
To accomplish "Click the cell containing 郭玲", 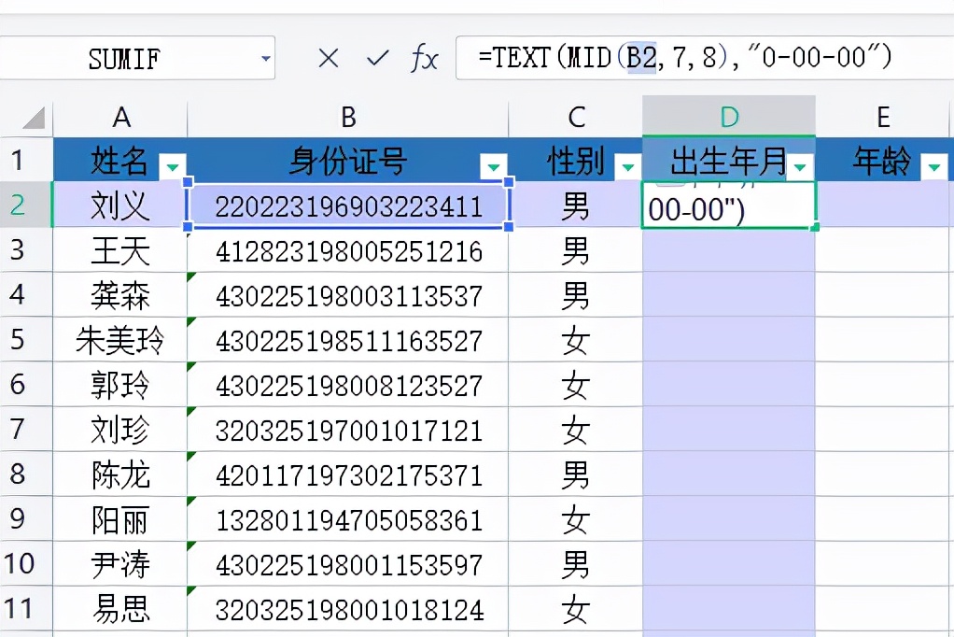I will 120,384.
